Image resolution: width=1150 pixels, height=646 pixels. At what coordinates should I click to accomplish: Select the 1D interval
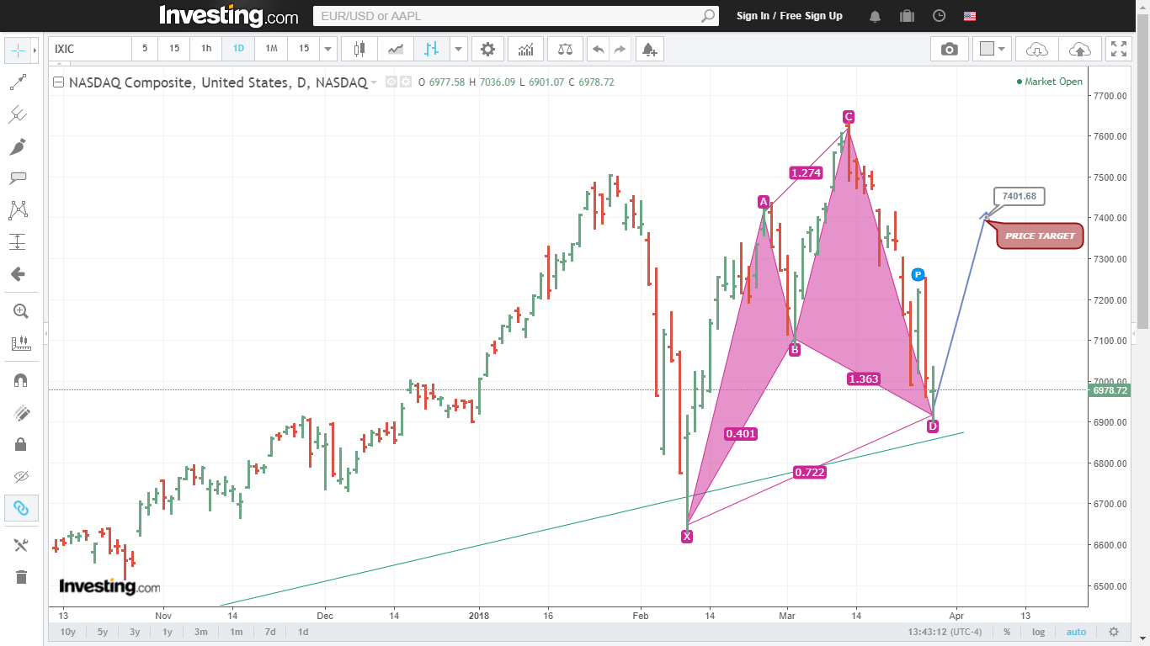(x=238, y=49)
